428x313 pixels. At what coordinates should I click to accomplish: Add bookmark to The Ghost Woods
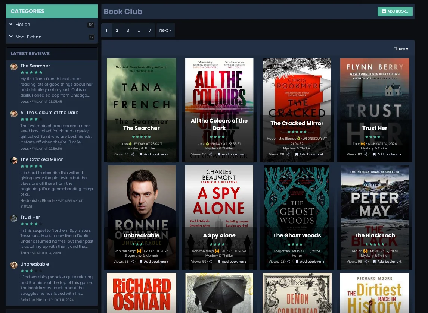310,262
